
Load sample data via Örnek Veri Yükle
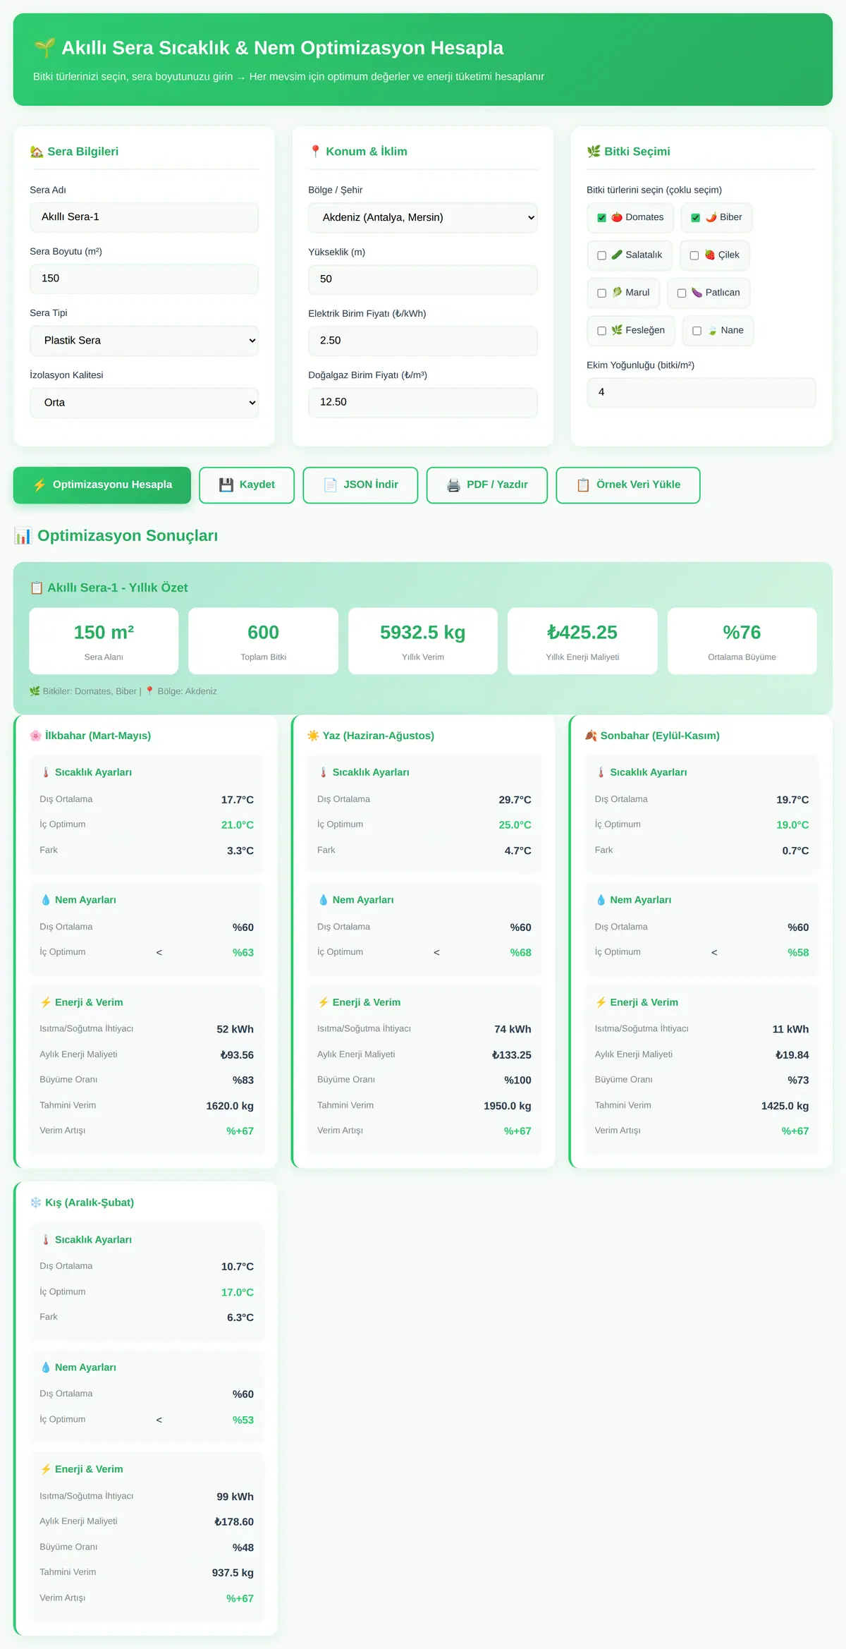click(x=628, y=485)
